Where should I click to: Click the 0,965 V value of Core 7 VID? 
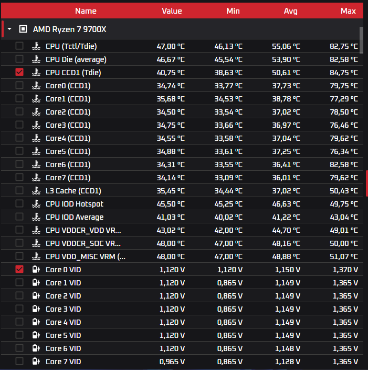(x=172, y=362)
